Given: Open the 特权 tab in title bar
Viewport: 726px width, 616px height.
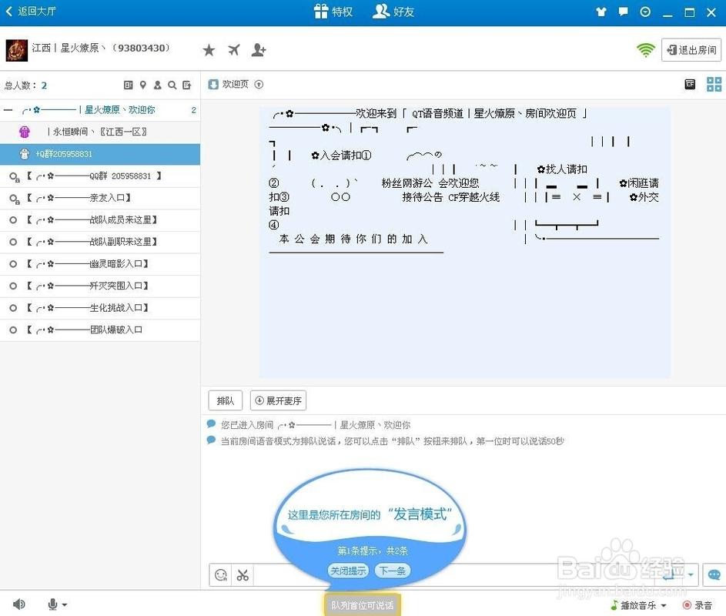Looking at the screenshot, I should click(x=333, y=12).
